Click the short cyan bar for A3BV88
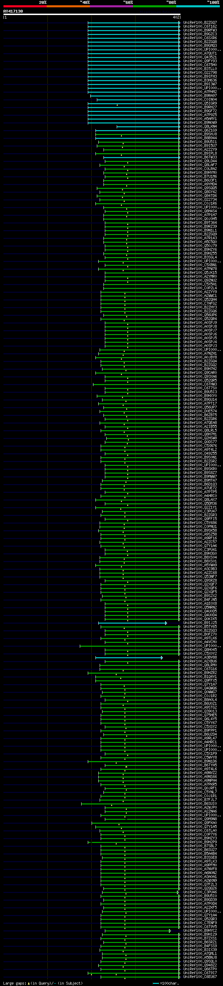 coord(129,658)
